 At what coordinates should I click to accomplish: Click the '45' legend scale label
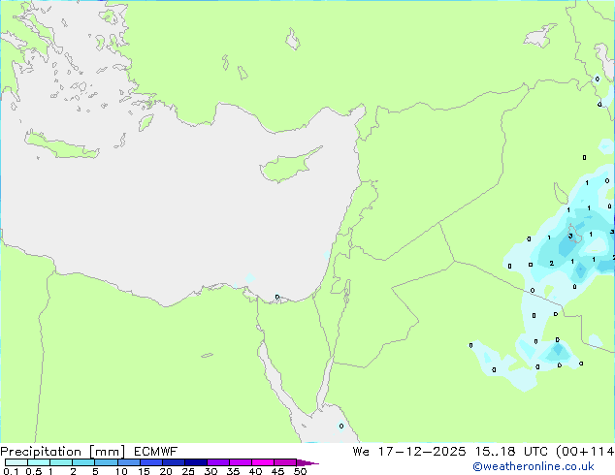click(x=277, y=471)
